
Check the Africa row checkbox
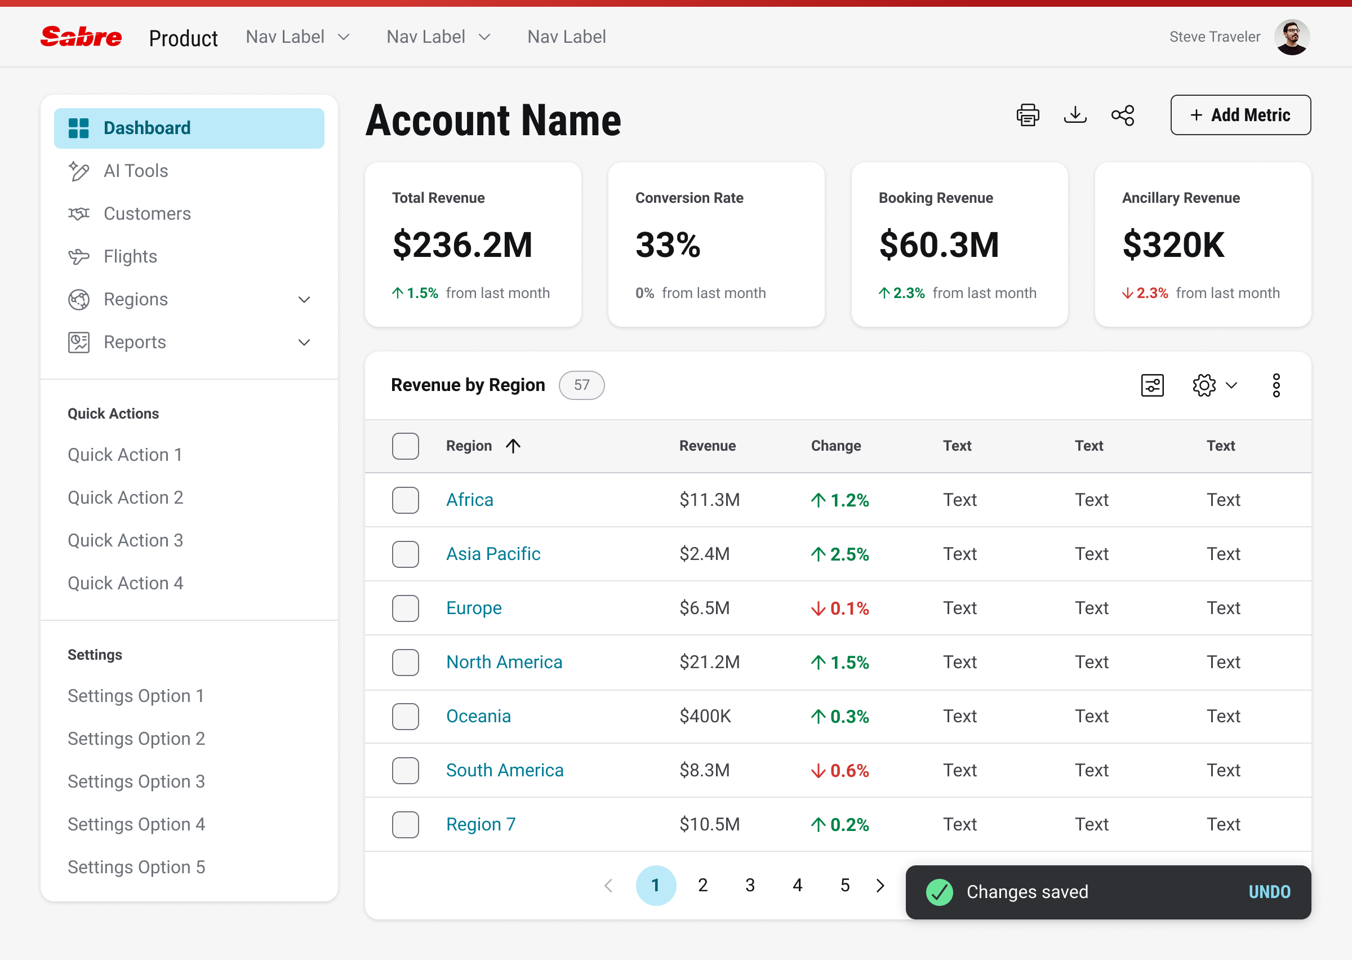pyautogui.click(x=406, y=500)
